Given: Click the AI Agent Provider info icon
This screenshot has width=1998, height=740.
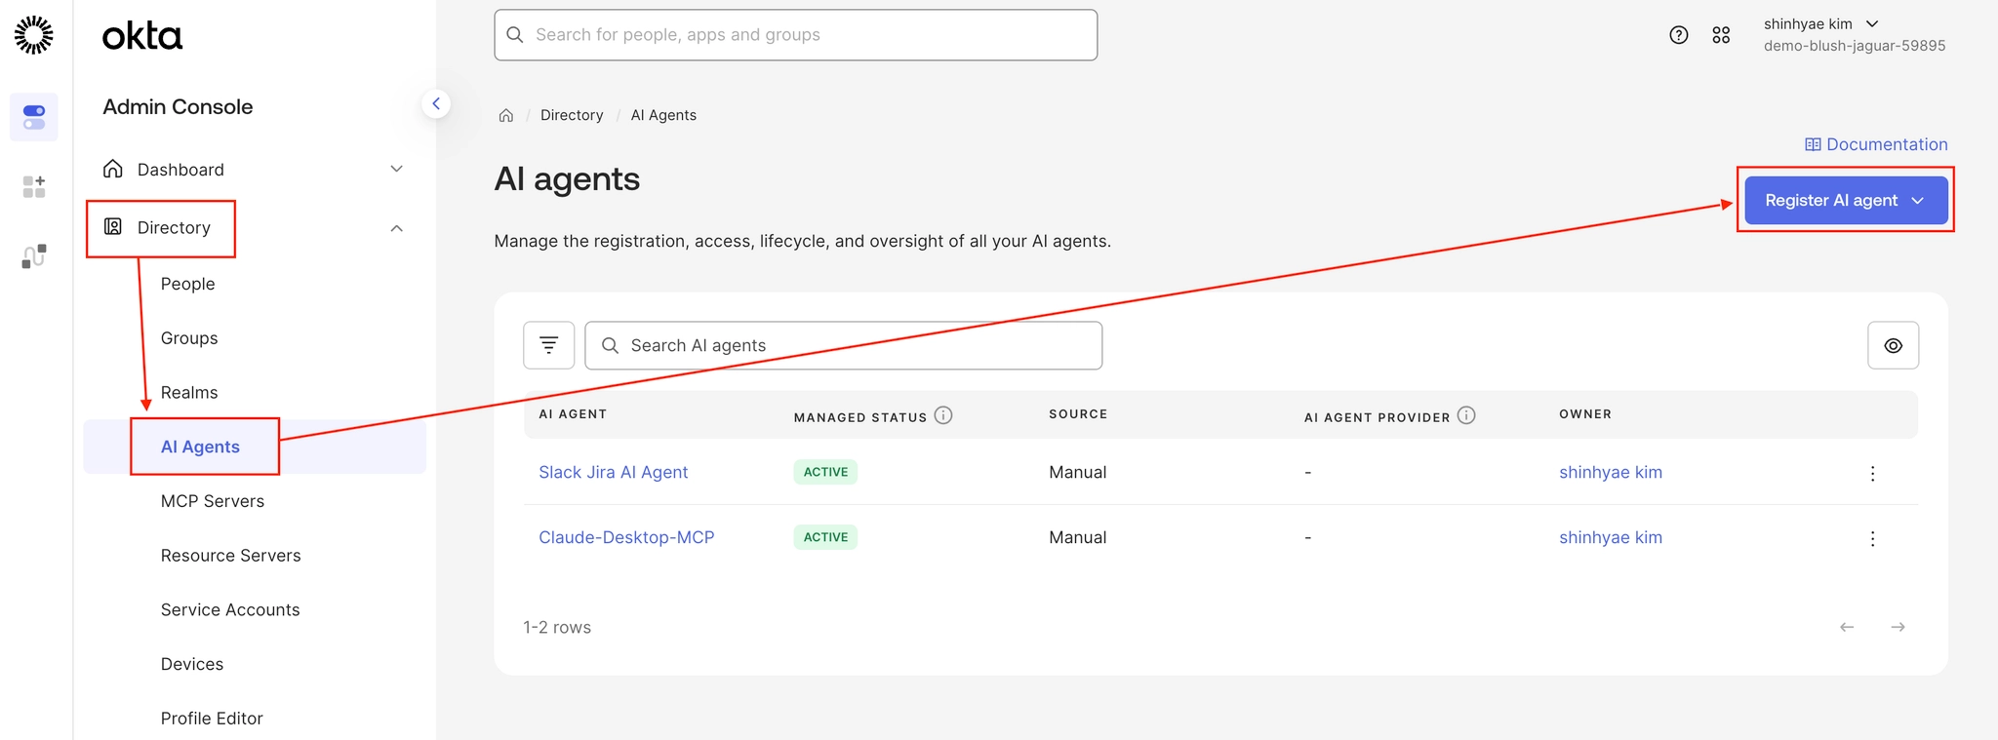Looking at the screenshot, I should click(x=1466, y=415).
